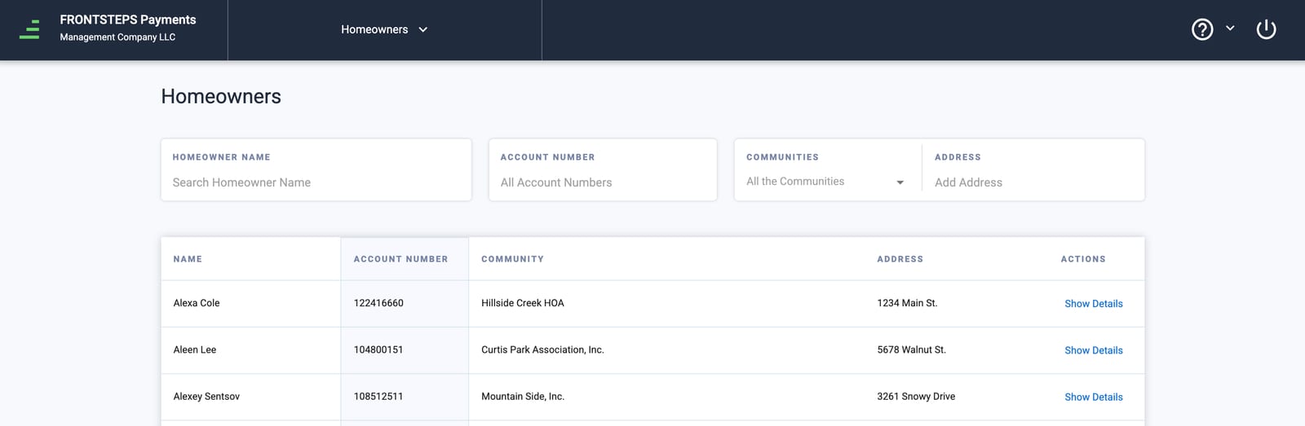Focus the Add Address field
1305x426 pixels.
[x=1033, y=182]
